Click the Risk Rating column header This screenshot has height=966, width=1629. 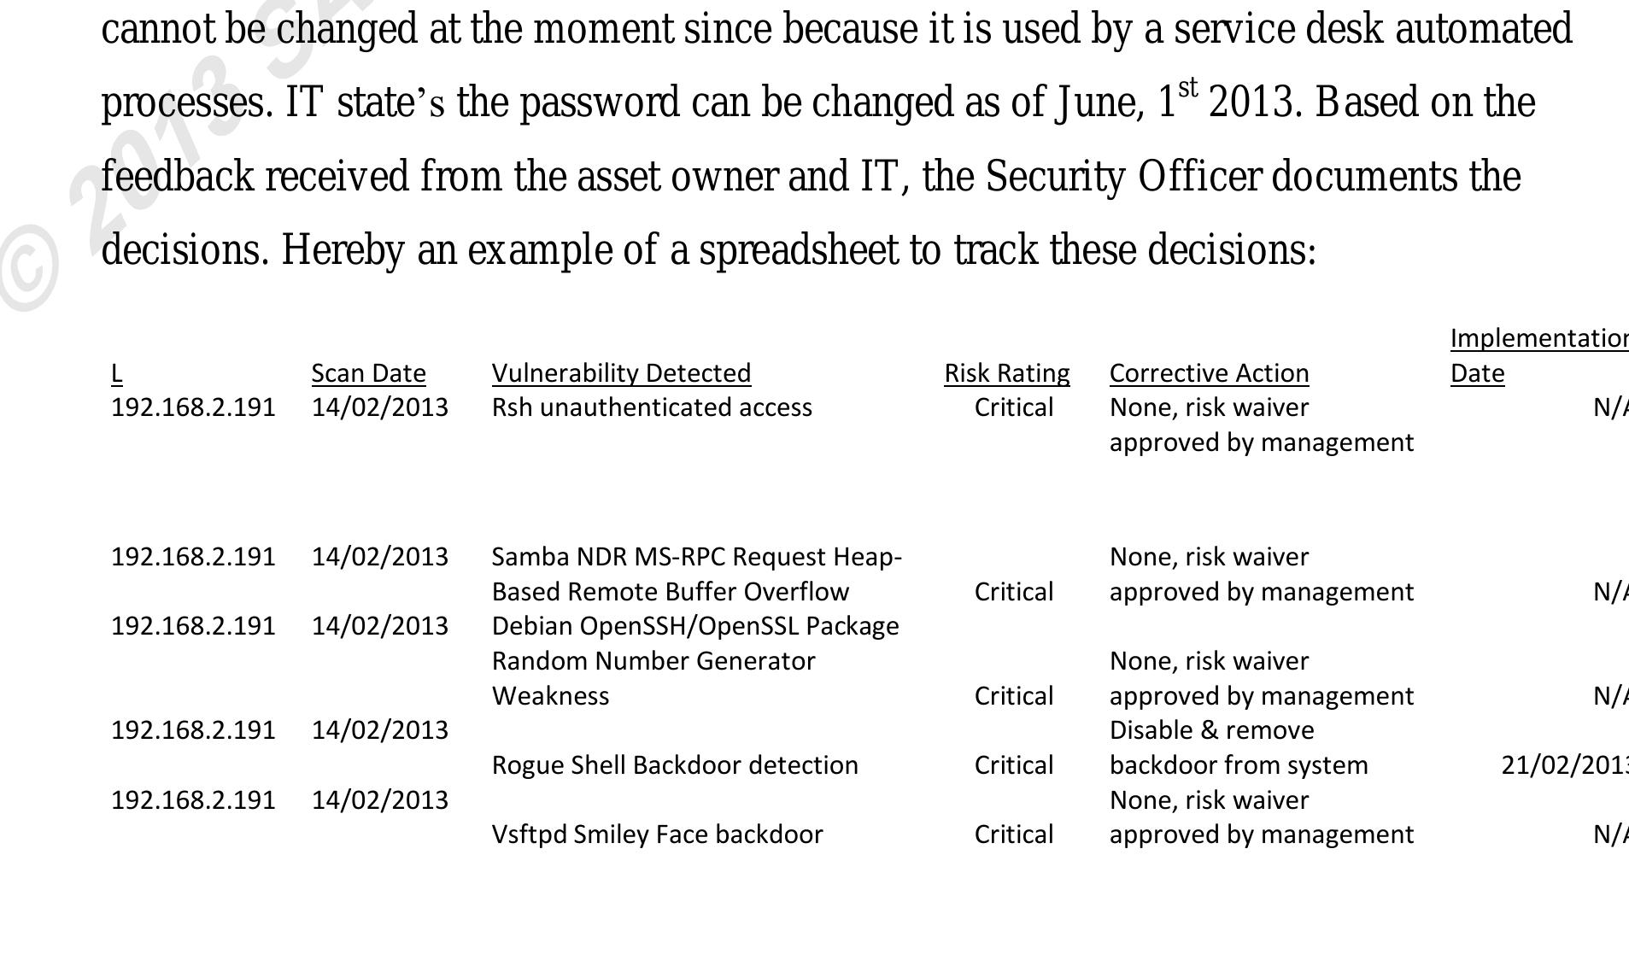click(1006, 373)
